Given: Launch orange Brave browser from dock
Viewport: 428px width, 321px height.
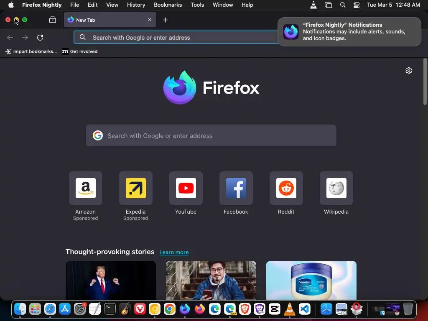Looking at the screenshot, I should 245,309.
